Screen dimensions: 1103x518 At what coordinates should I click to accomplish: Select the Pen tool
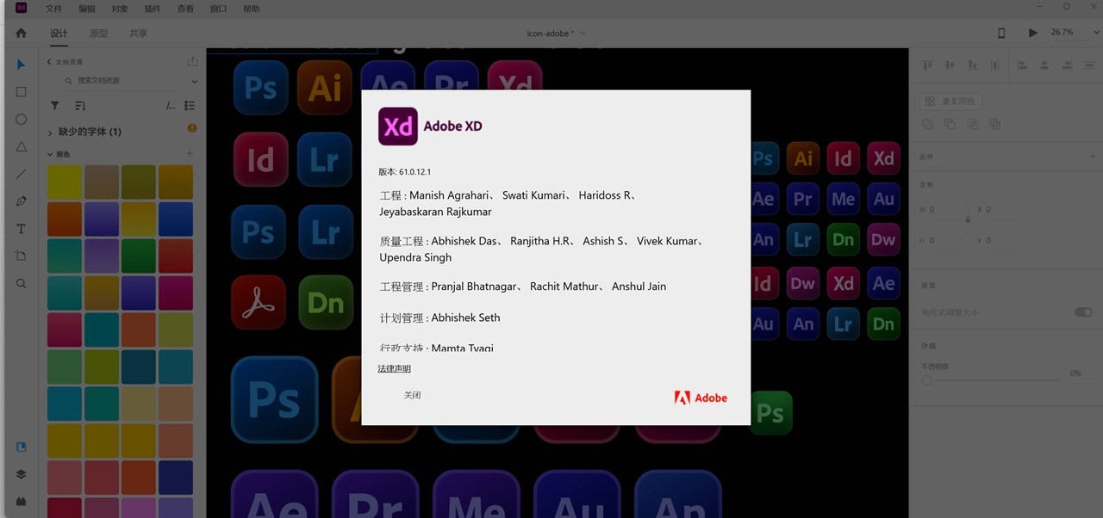(22, 201)
